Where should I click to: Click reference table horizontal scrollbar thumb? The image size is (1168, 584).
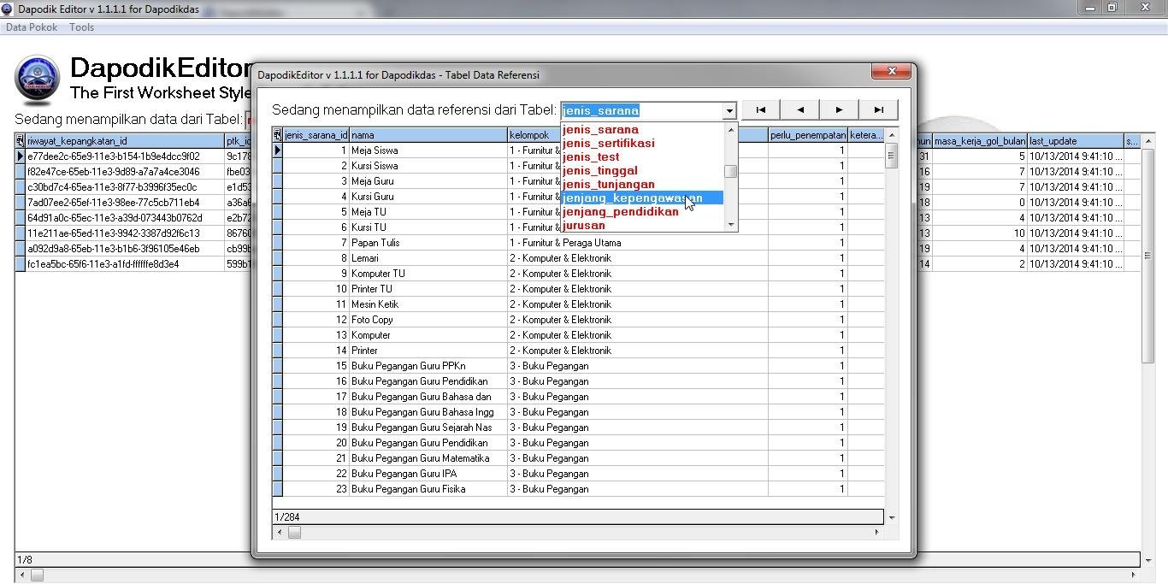point(294,532)
